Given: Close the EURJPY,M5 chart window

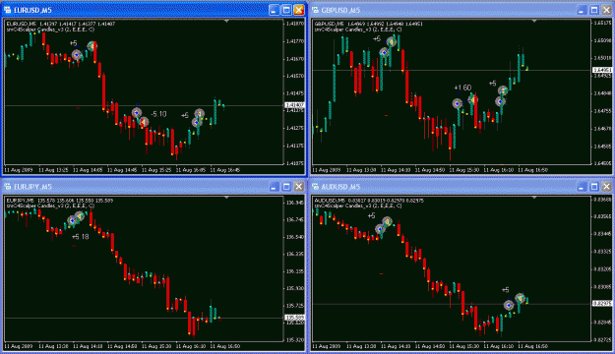Looking at the screenshot, I should (x=299, y=187).
